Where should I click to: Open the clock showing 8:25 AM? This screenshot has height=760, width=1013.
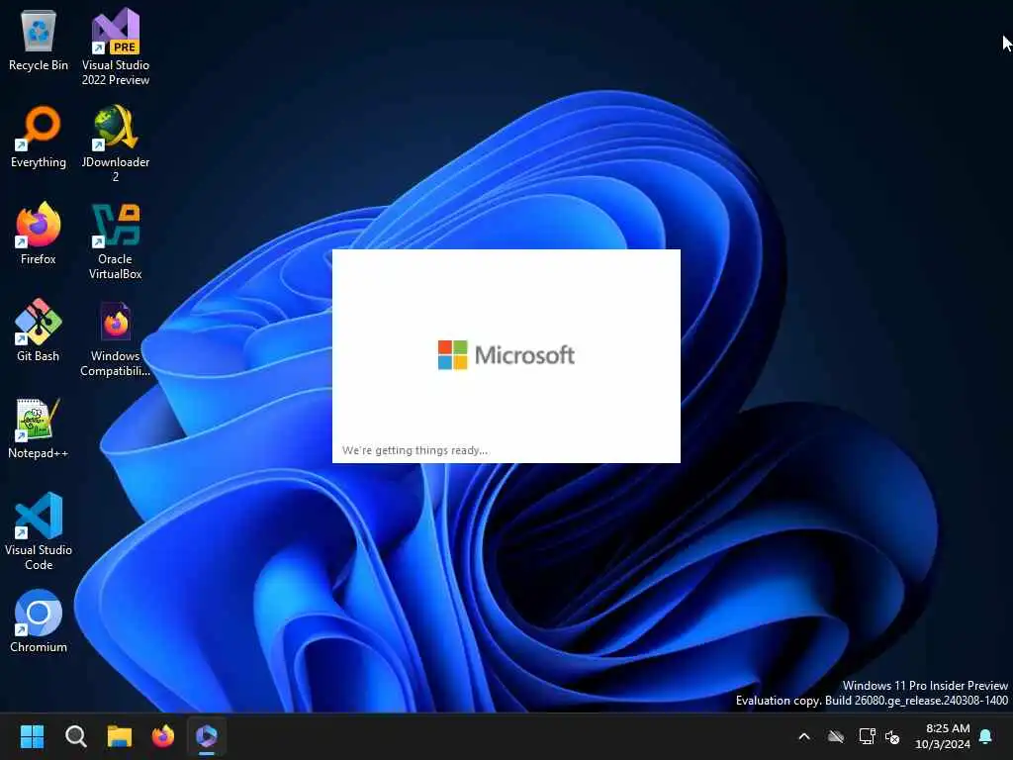tap(943, 736)
